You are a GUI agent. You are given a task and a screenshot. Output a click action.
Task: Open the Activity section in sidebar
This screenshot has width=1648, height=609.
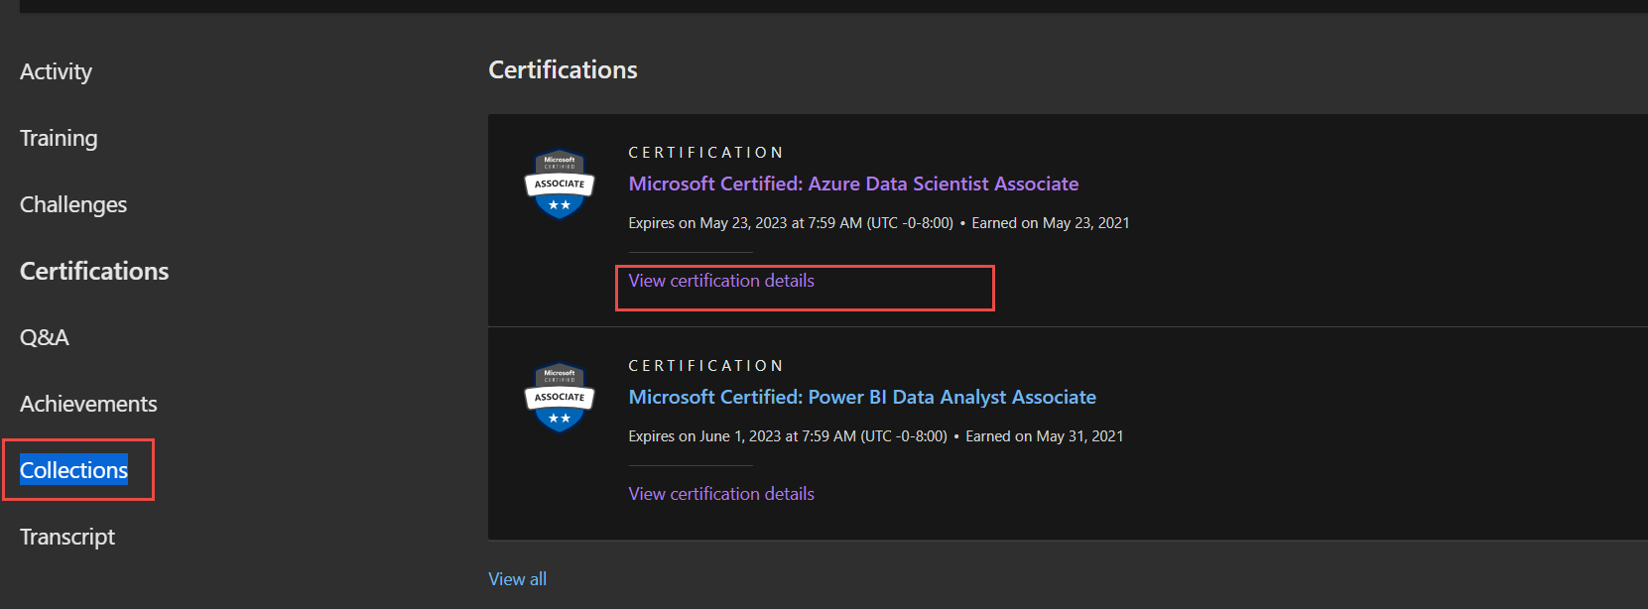(56, 71)
